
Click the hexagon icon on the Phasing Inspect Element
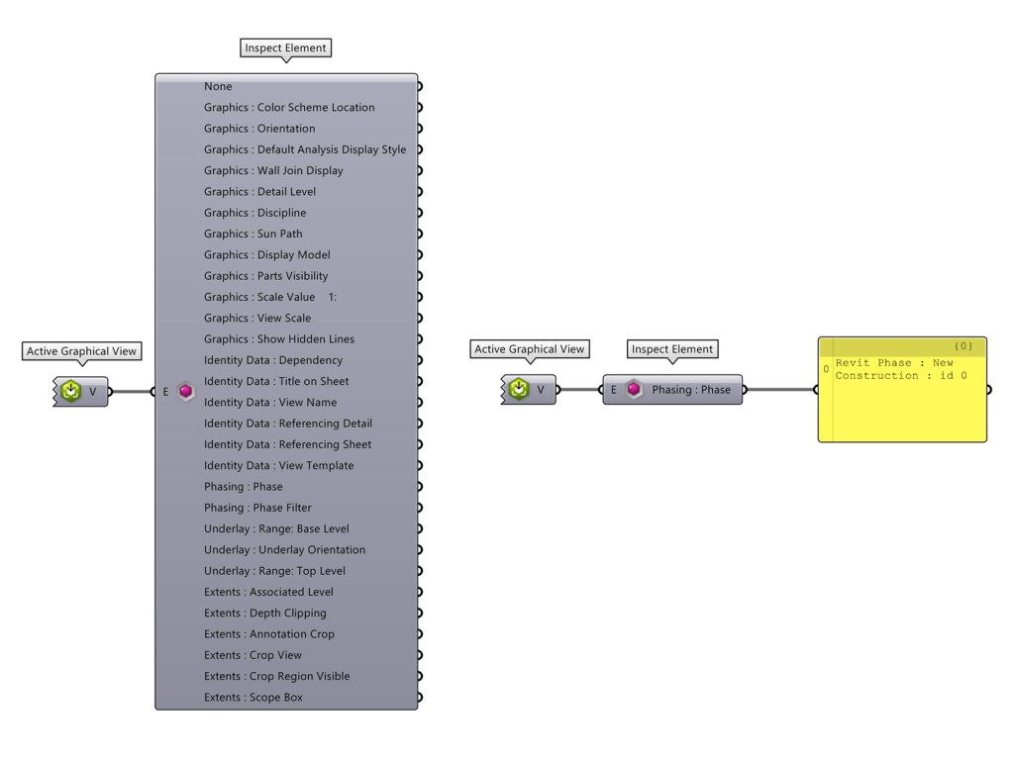634,389
